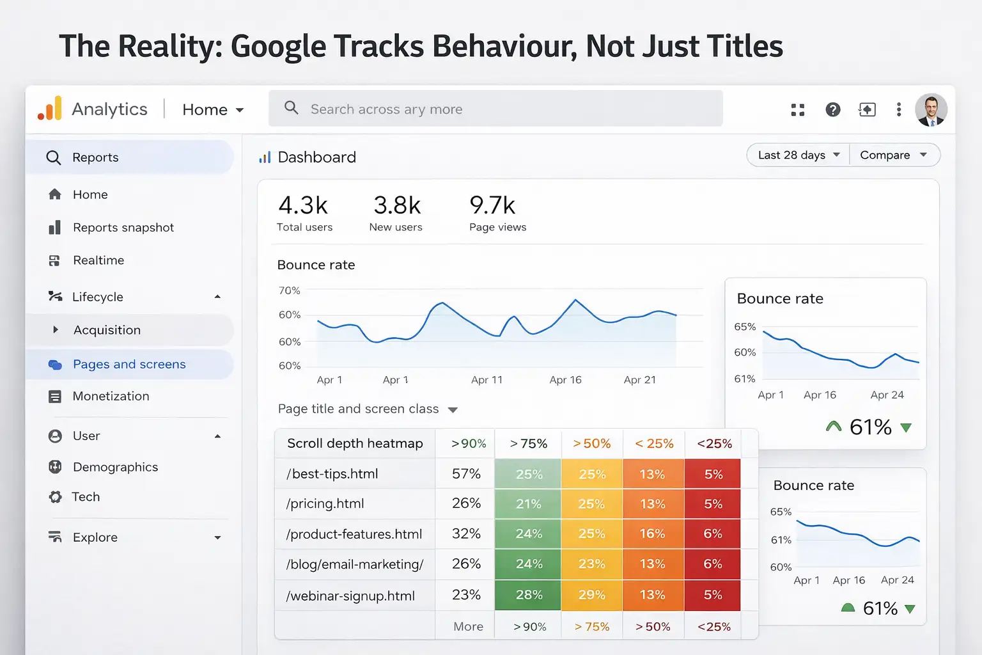
Task: Click the search across input field
Action: 496,109
